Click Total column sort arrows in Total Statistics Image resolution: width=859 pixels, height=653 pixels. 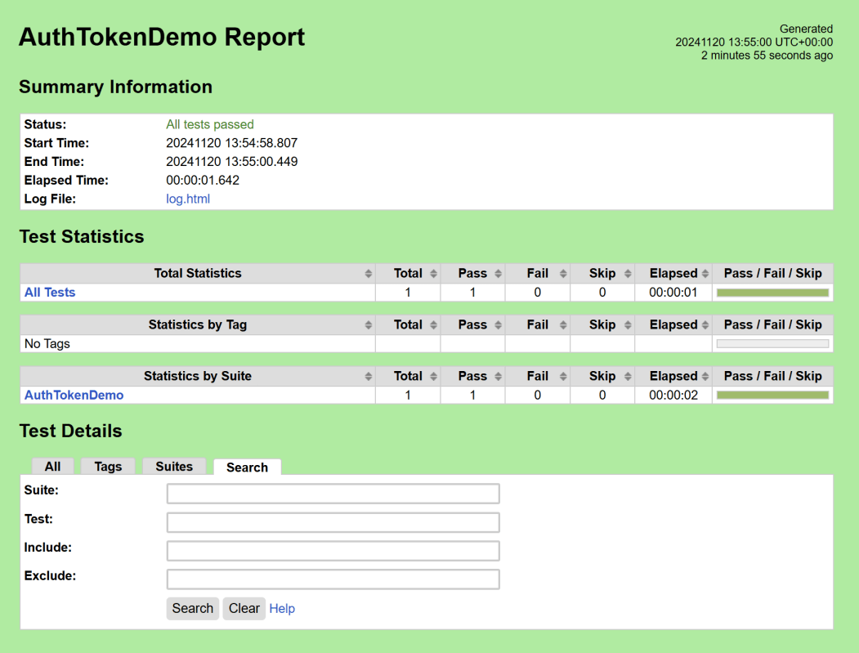tap(433, 274)
